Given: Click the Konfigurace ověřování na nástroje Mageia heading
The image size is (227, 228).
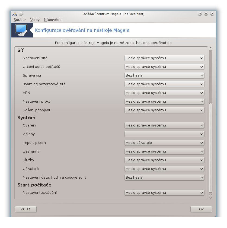Looking at the screenshot, I should pos(82,30).
